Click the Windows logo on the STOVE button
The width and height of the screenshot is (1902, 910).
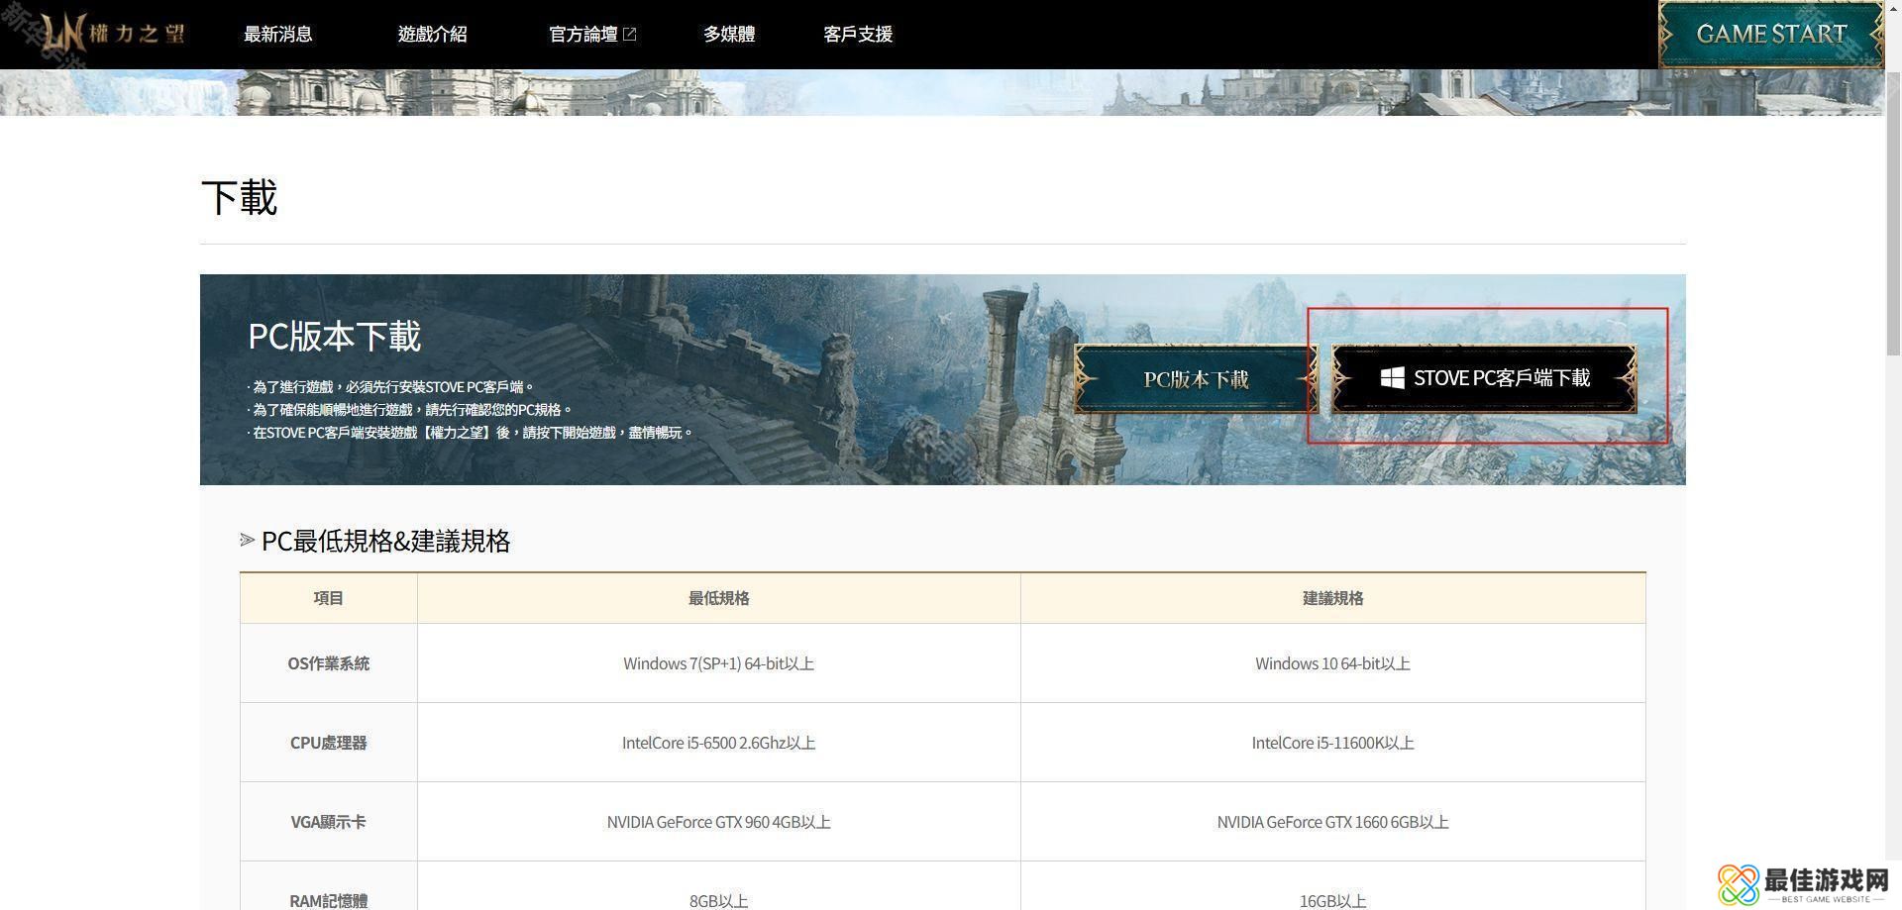click(1392, 378)
